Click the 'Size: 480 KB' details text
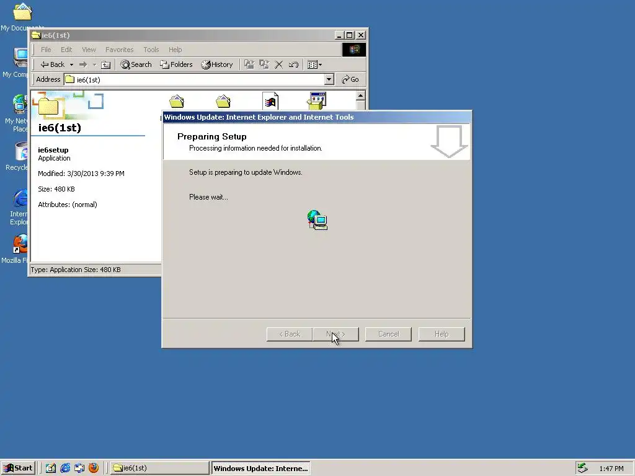This screenshot has width=635, height=476. tap(56, 189)
